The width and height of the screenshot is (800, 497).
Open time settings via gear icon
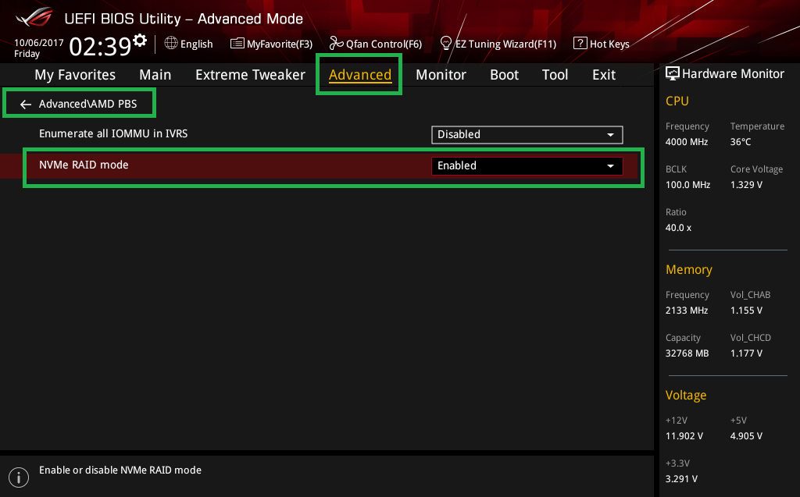click(x=140, y=41)
